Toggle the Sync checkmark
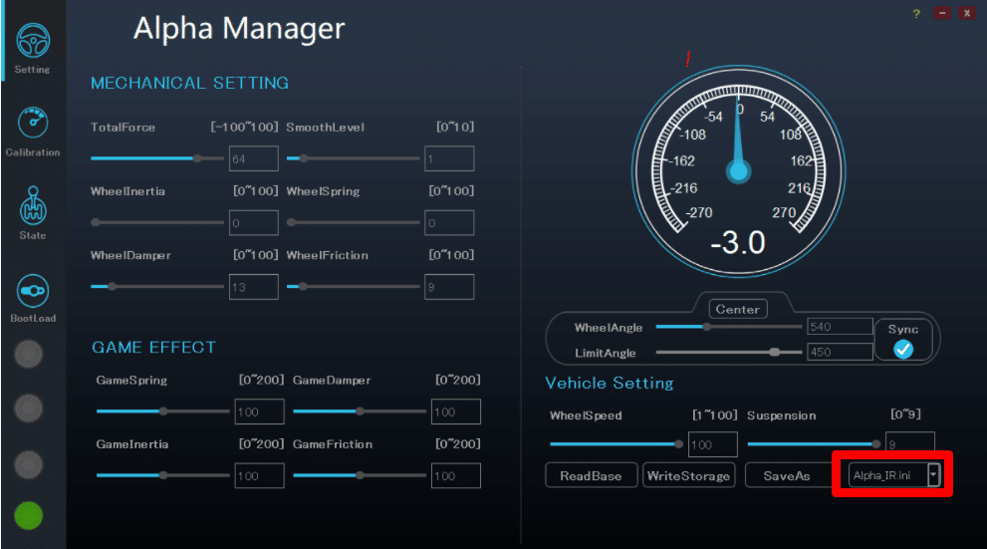 (903, 350)
